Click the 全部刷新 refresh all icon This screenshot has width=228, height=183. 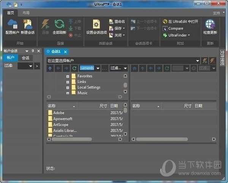59,24
